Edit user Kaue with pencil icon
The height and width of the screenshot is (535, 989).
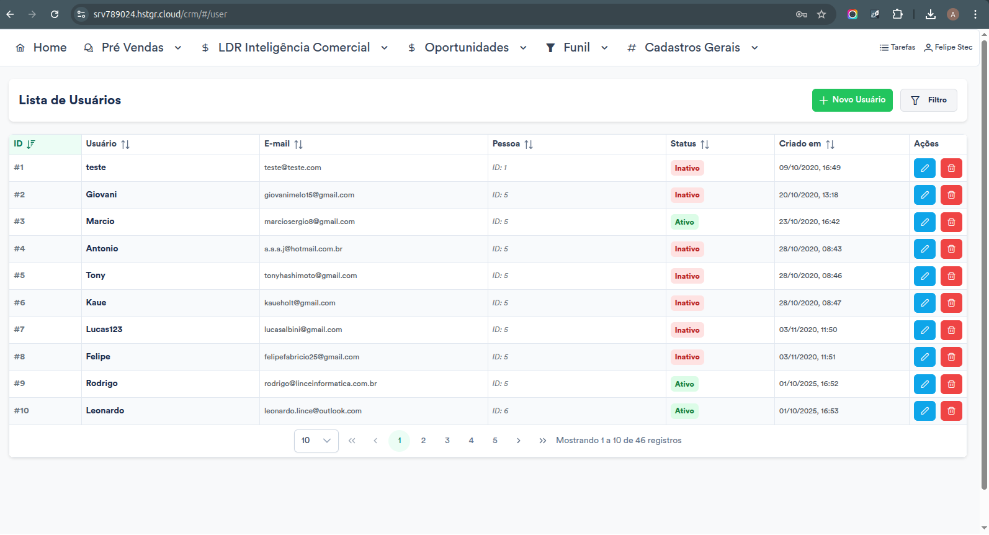924,303
